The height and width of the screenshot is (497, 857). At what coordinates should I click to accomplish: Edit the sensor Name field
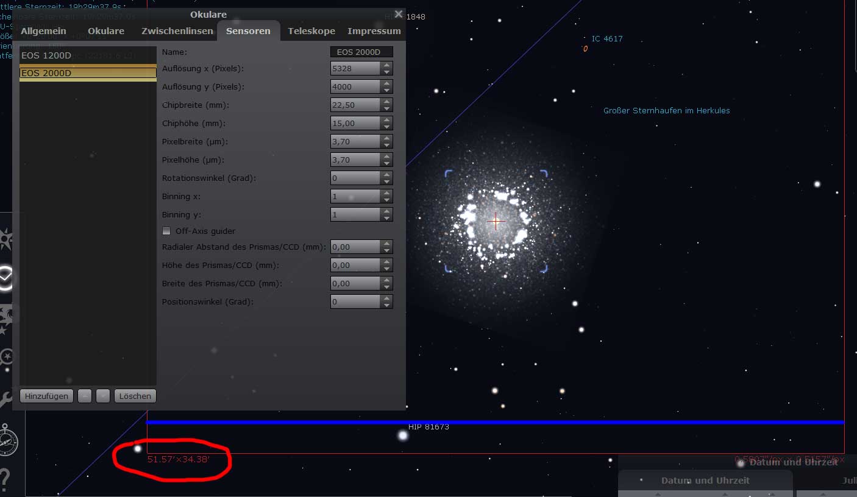coord(361,52)
